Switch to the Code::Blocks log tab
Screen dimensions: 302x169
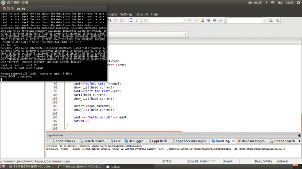click(63, 141)
